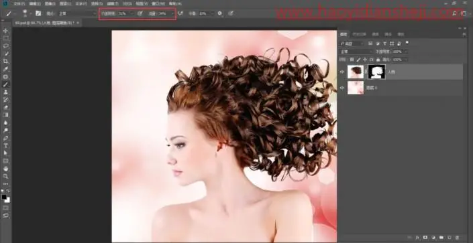Toggle the lock all layer icon
This screenshot has height=243, width=473.
378,60
